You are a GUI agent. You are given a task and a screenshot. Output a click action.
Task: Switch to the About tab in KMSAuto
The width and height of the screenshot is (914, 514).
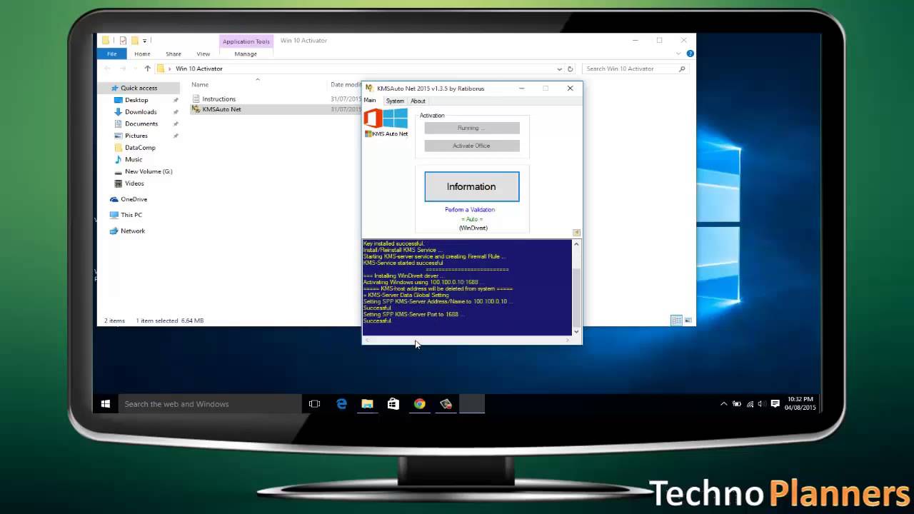pyautogui.click(x=418, y=101)
